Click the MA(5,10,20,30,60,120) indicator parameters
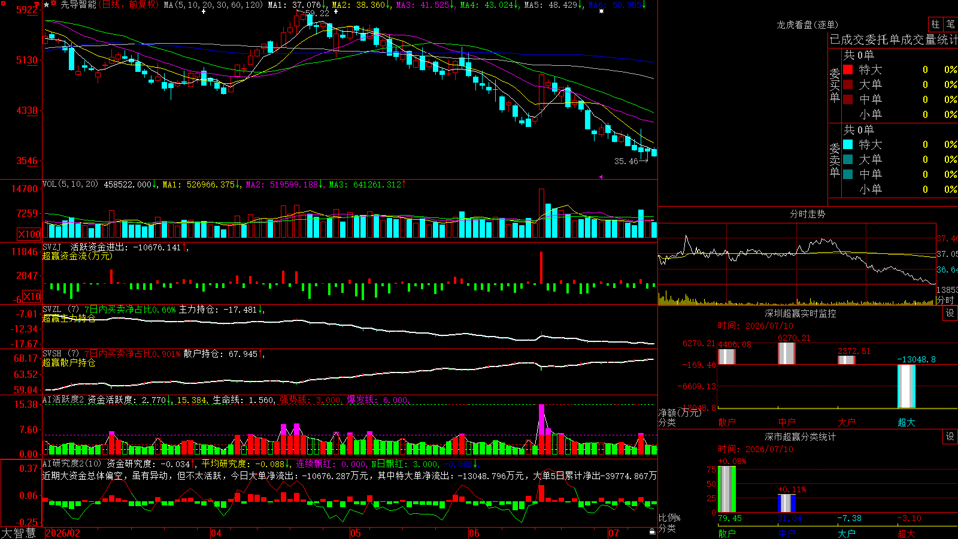958x539 pixels. (213, 5)
